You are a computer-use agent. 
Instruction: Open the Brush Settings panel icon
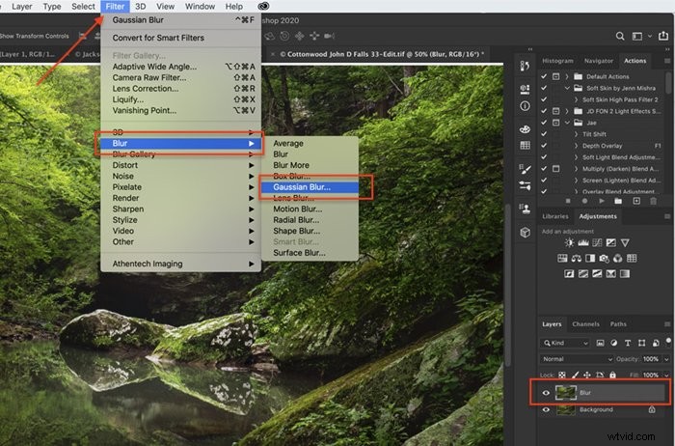(x=525, y=185)
